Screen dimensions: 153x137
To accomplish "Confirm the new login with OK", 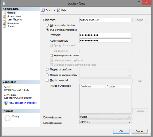I will 121,131.
